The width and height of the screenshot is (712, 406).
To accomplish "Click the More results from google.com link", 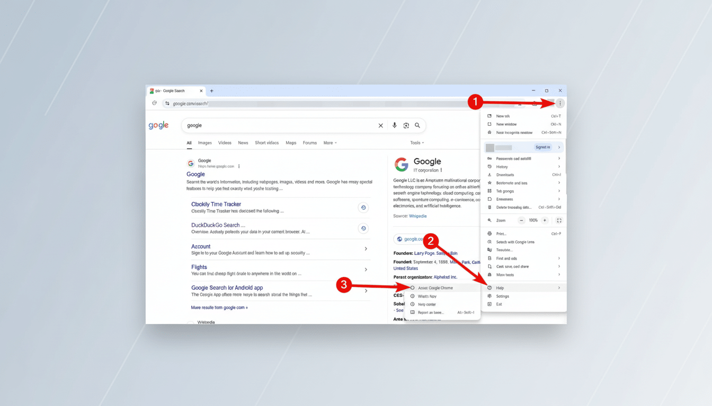I will 219,307.
